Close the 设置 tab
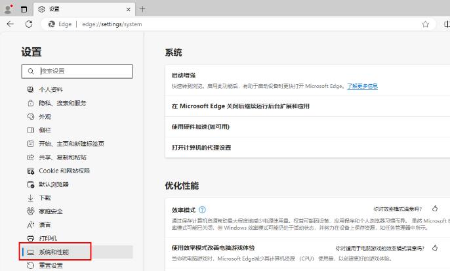 coord(129,9)
